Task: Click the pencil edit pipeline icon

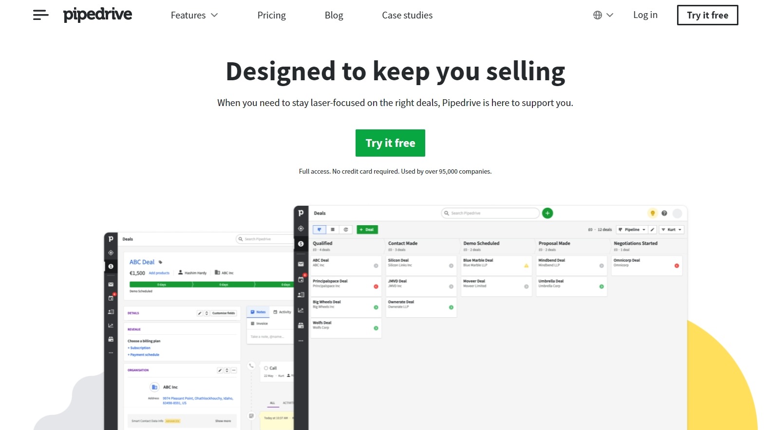Action: click(652, 230)
